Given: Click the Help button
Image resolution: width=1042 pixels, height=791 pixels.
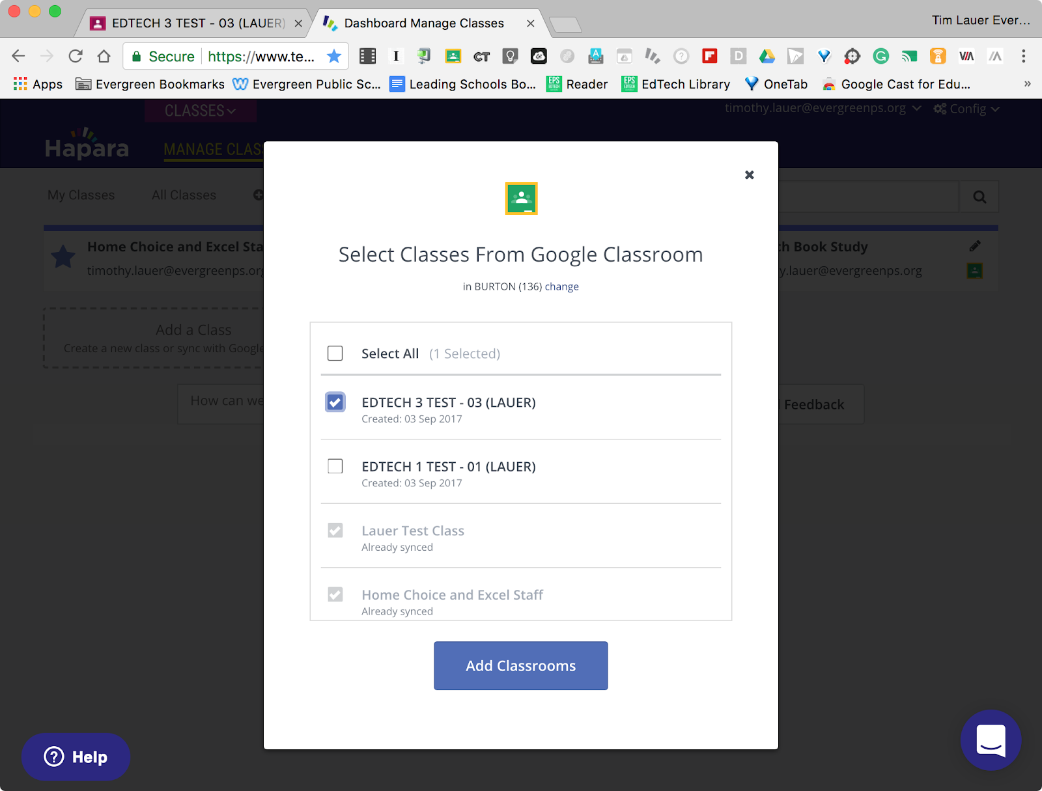Looking at the screenshot, I should (76, 757).
